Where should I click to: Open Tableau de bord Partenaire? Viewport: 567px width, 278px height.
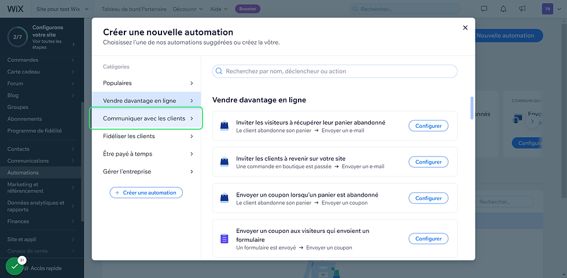[134, 9]
